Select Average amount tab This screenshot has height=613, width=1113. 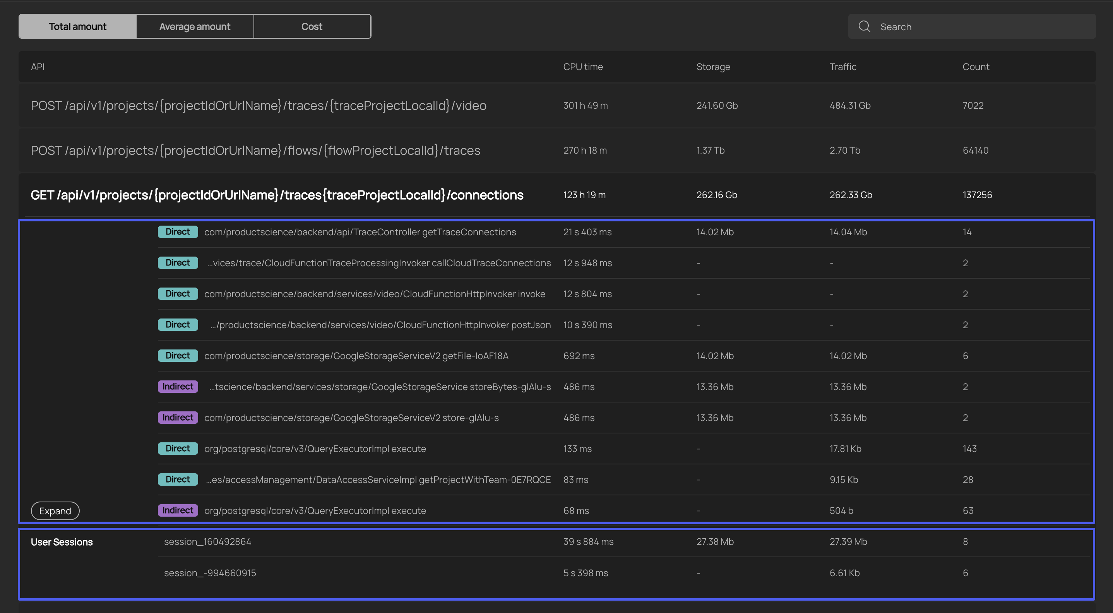(x=195, y=26)
